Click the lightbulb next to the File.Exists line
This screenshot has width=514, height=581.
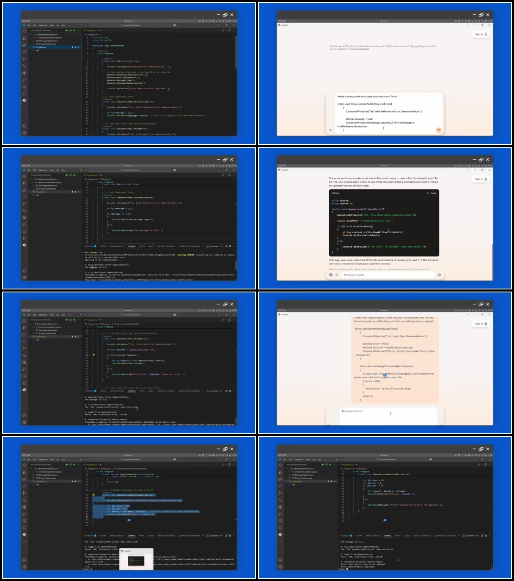pos(93,355)
